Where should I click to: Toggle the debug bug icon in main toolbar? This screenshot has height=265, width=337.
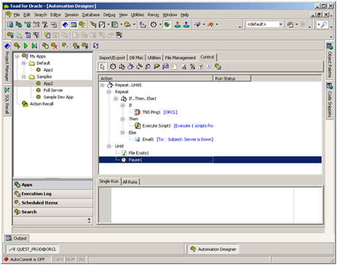(167, 24)
